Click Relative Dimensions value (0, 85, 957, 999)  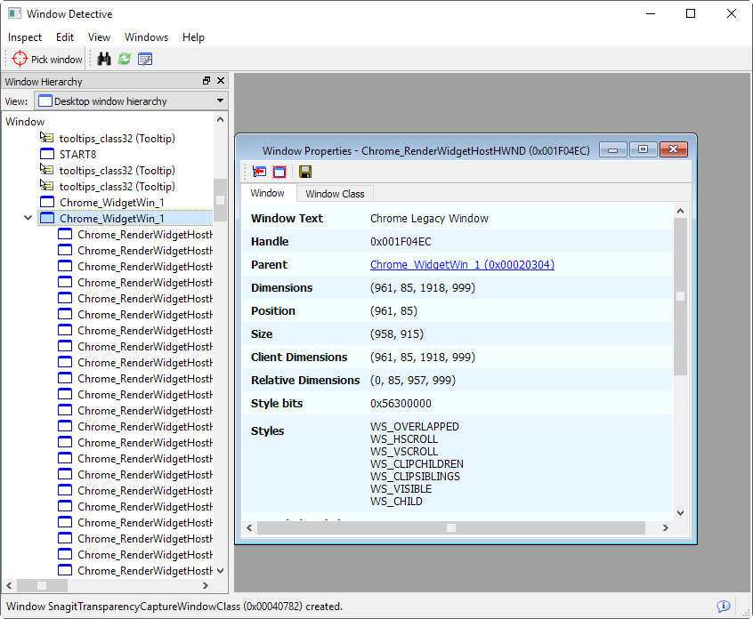[412, 381]
